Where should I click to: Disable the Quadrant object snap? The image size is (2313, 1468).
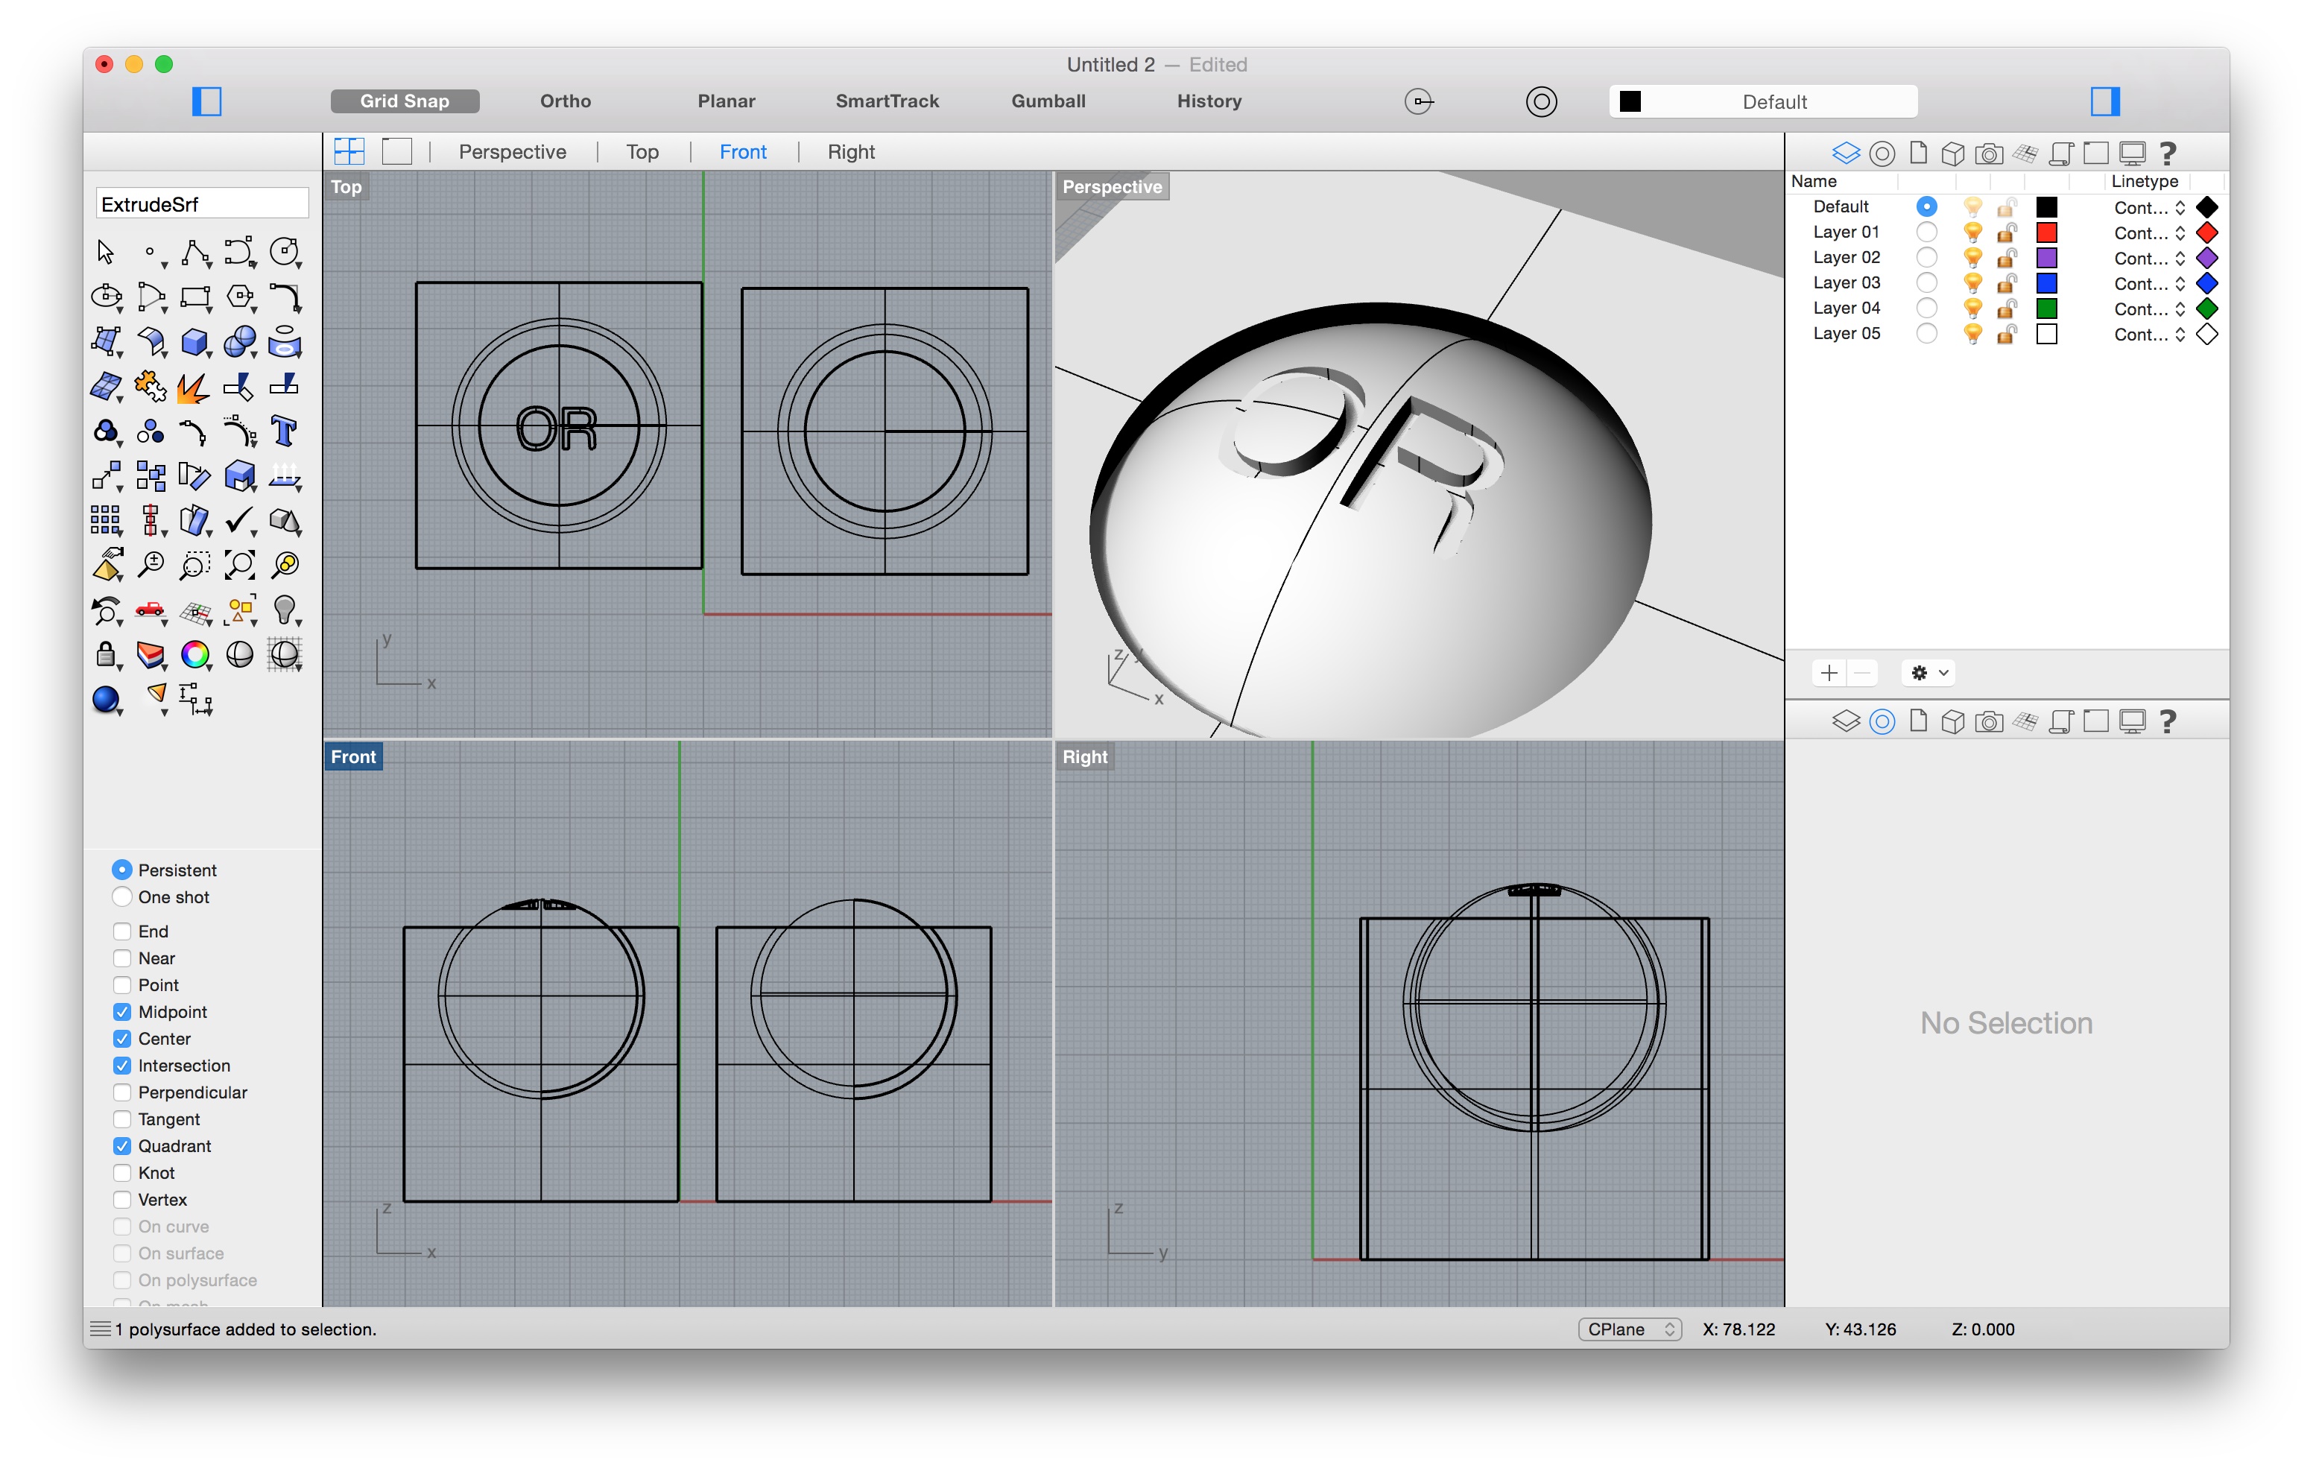coord(122,1145)
